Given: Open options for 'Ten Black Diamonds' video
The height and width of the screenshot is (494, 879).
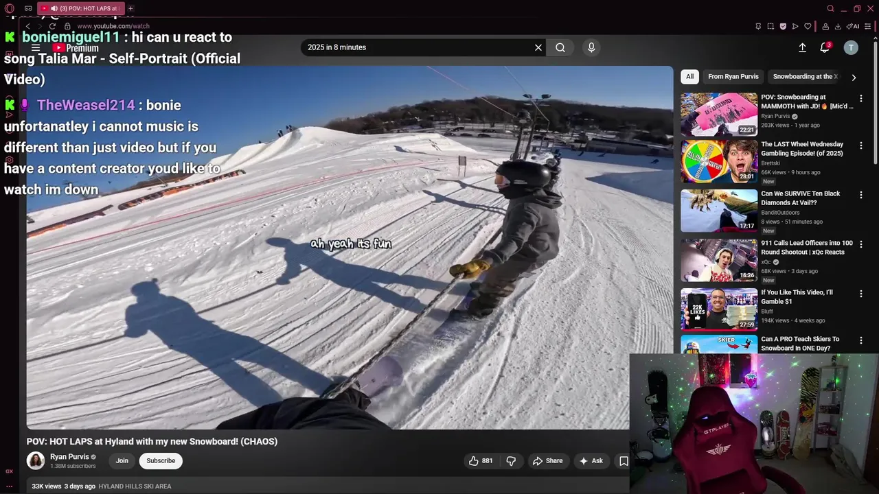Looking at the screenshot, I should pyautogui.click(x=861, y=195).
